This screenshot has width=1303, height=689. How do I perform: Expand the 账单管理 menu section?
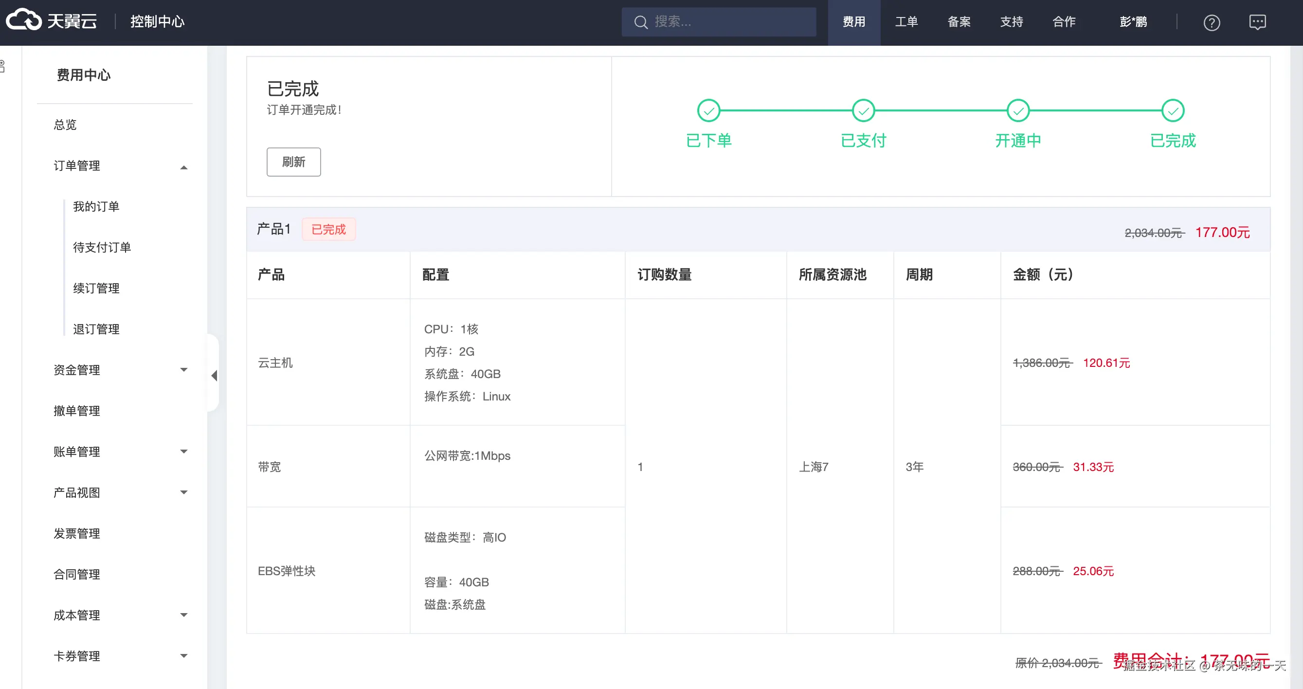(183, 451)
